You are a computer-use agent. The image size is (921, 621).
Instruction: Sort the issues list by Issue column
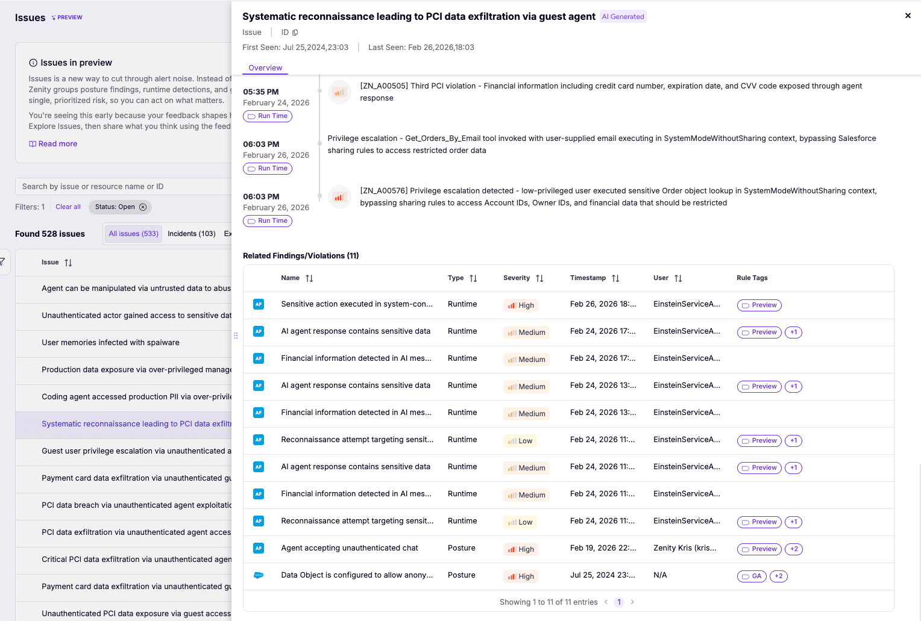coord(68,263)
